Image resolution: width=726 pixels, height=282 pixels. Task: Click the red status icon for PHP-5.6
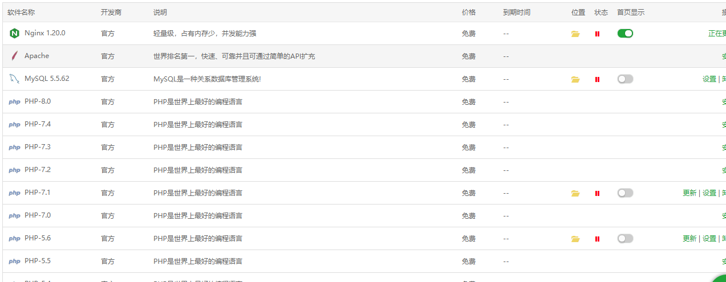[x=597, y=239]
